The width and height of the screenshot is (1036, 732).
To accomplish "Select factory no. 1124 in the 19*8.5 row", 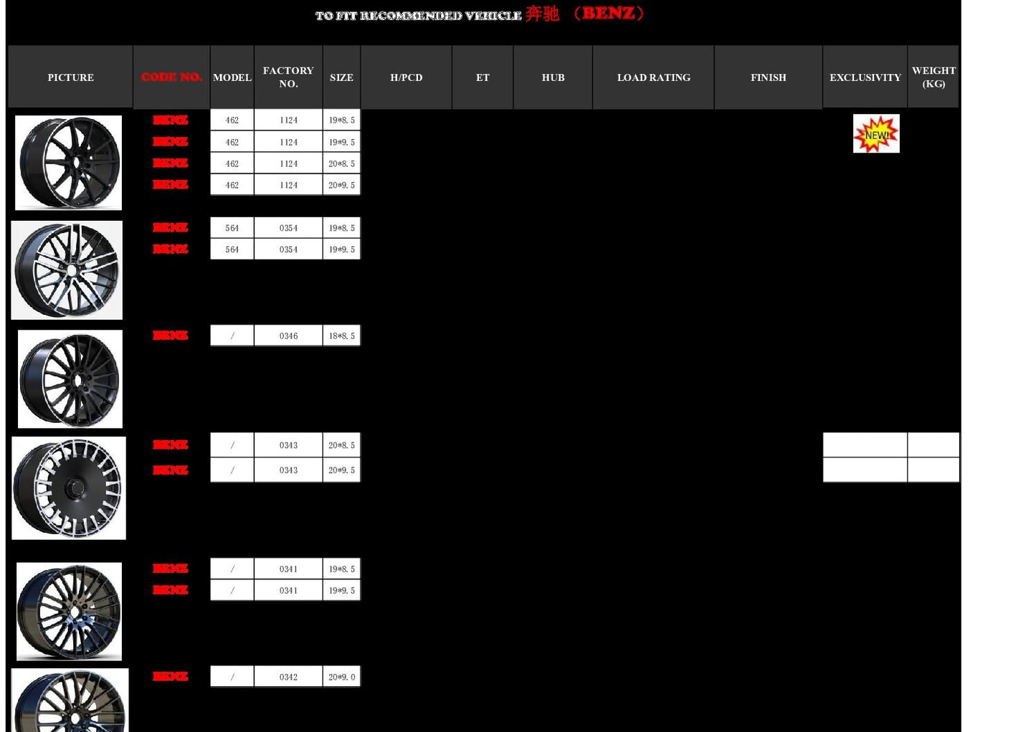I will pos(288,120).
